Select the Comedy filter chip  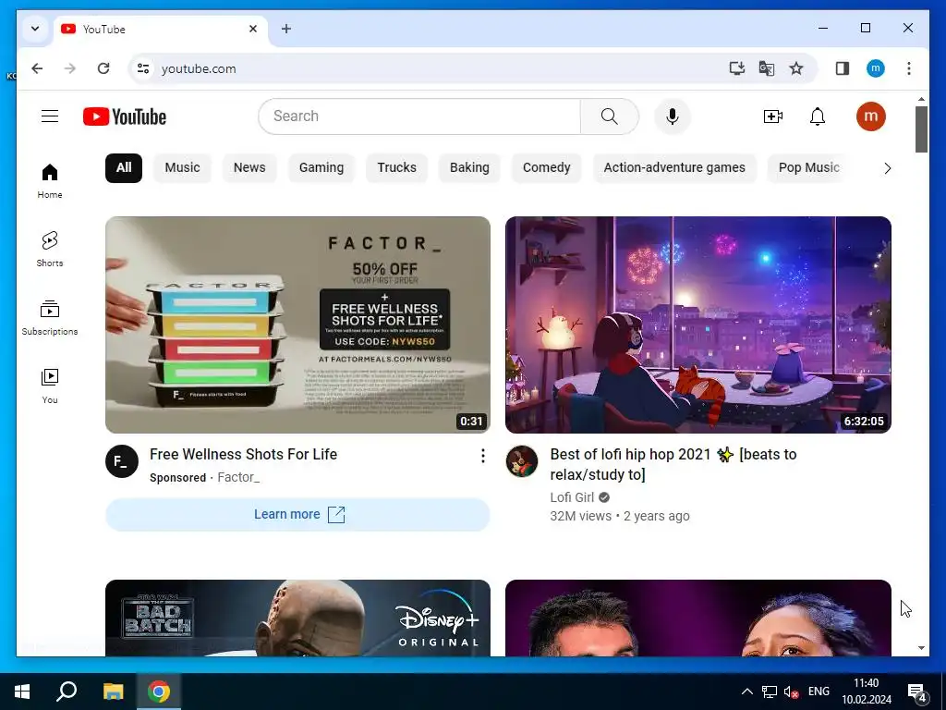click(x=546, y=168)
